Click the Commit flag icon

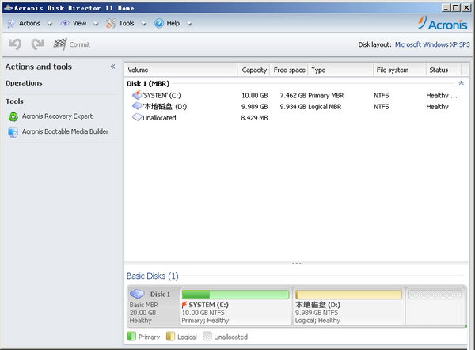(x=60, y=44)
